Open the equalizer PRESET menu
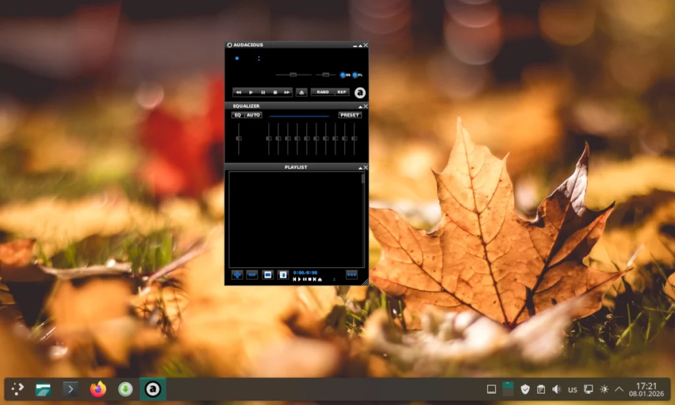Image resolution: width=675 pixels, height=405 pixels. click(x=349, y=115)
